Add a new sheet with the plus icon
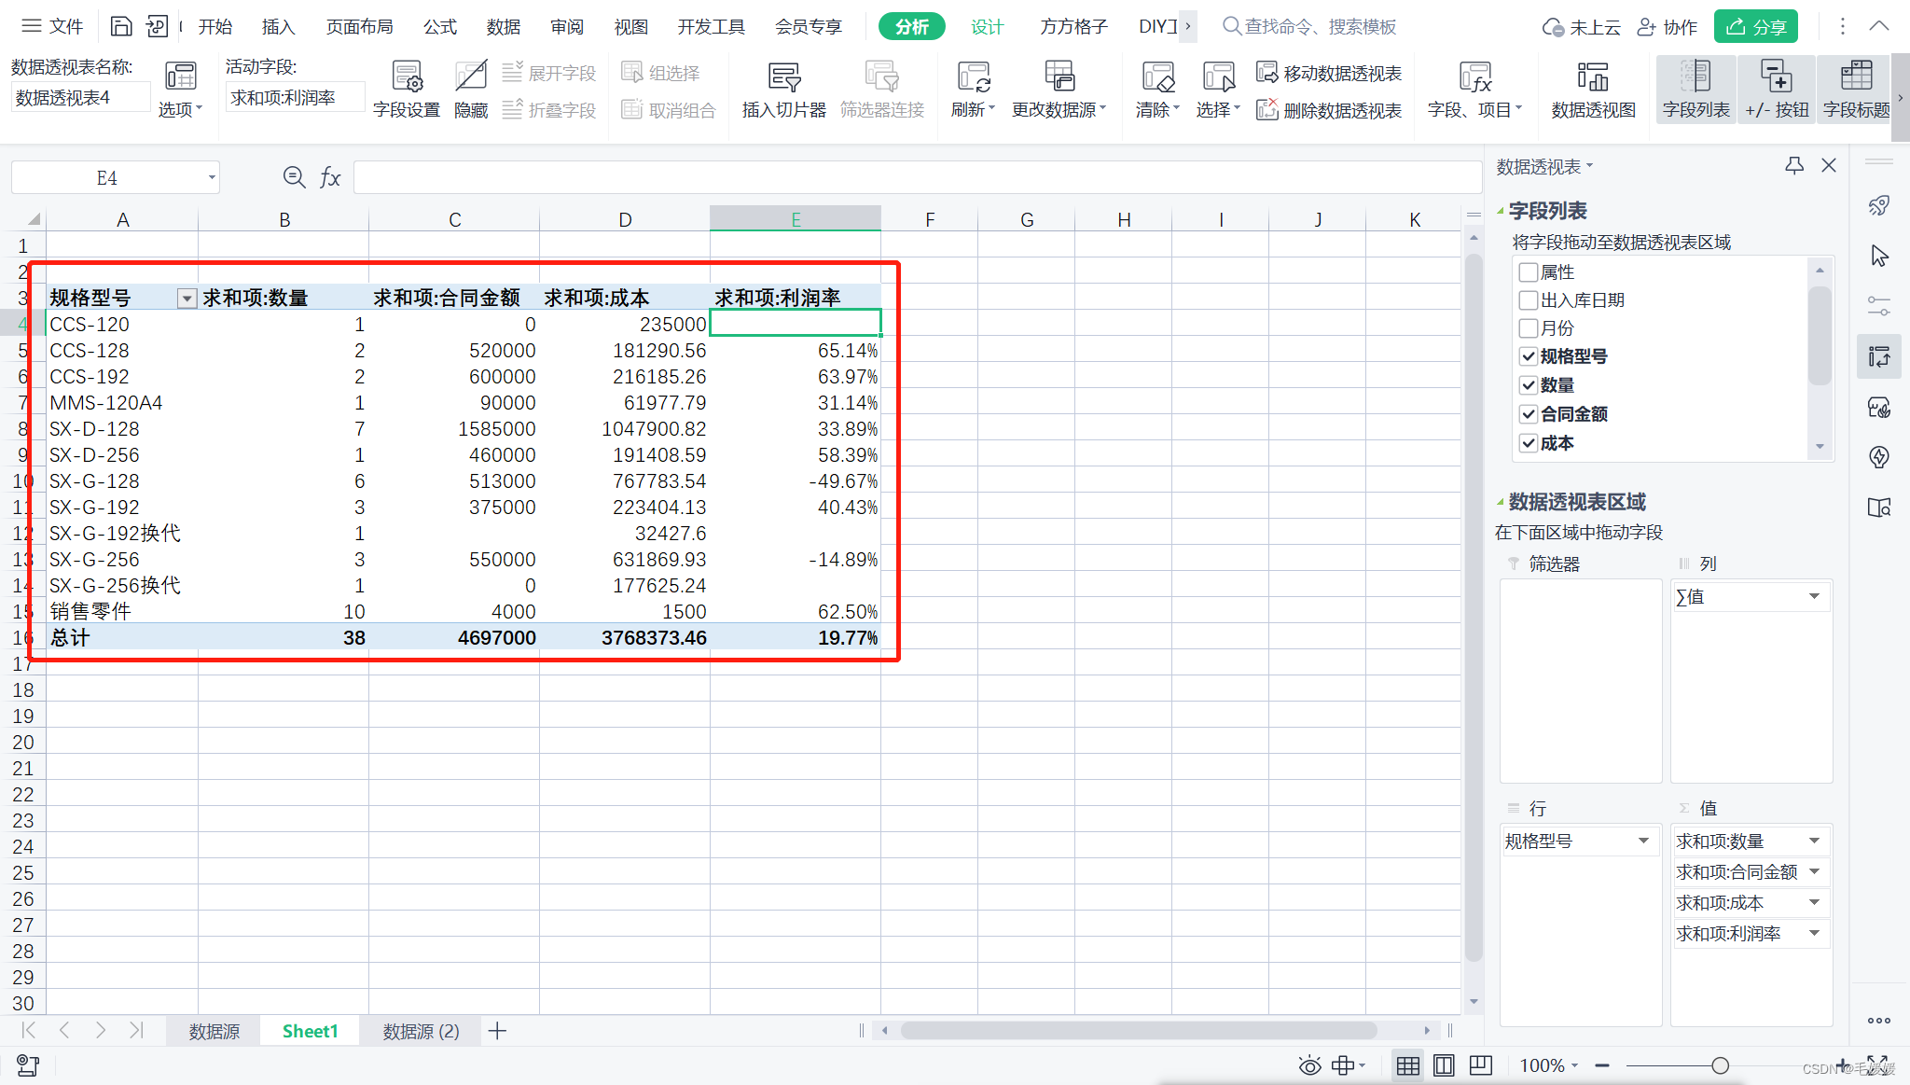The image size is (1910, 1085). 497,1031
